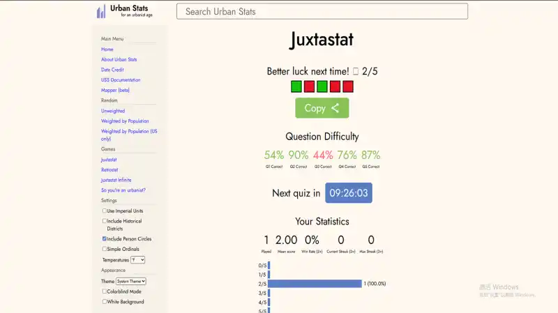Enable Colorblind Mode checkbox
Viewport: 558px width, 313px height.
tap(104, 291)
